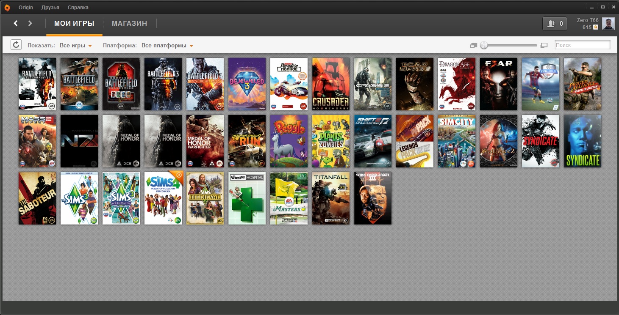Open the friends list counter button
This screenshot has width=619, height=315.
tap(555, 24)
